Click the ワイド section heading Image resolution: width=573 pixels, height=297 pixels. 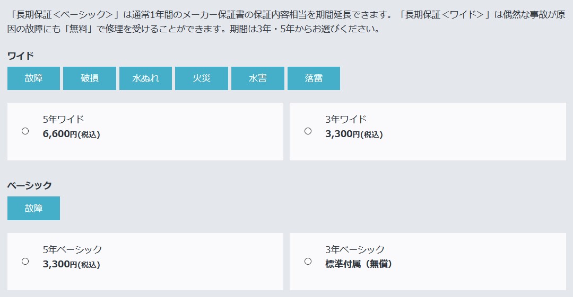tap(21, 56)
